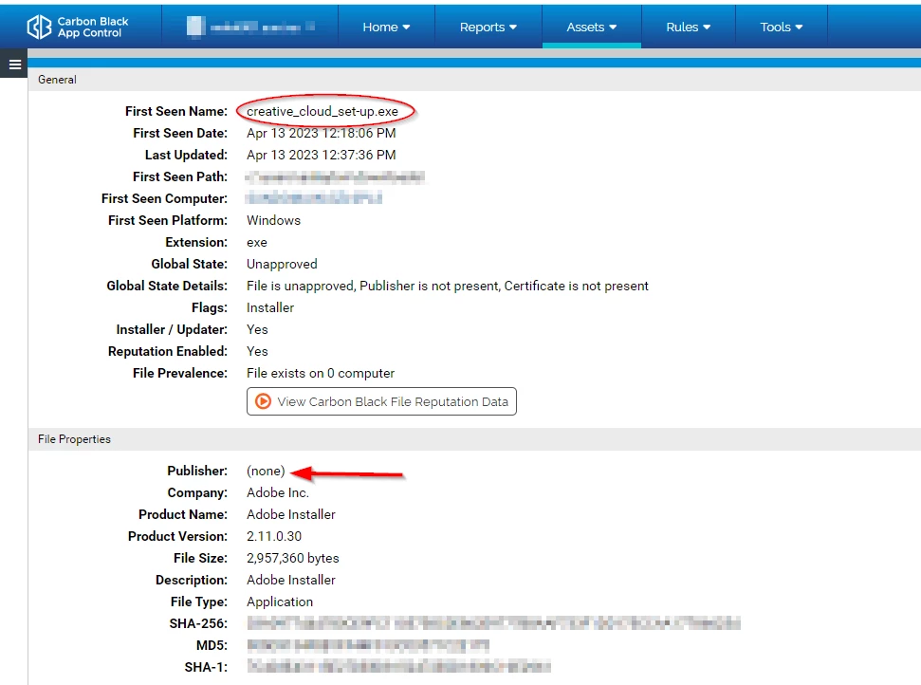Click the blurred SHA-256 hash value
This screenshot has width=921, height=685.
pos(493,622)
